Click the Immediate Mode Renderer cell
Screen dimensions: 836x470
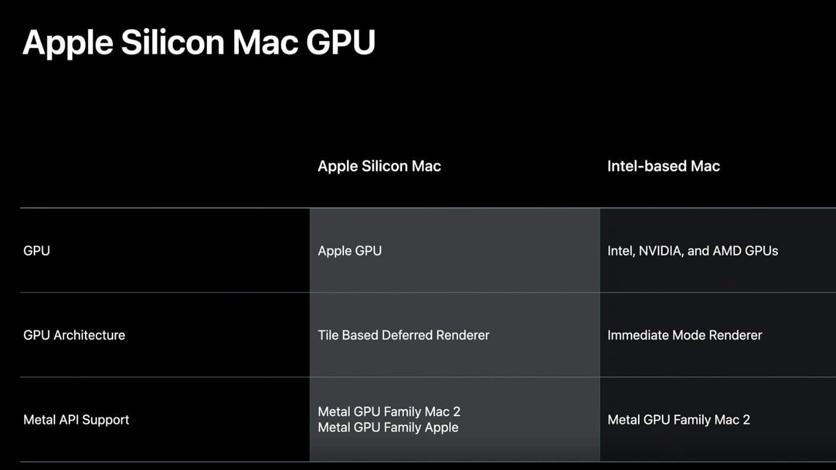click(684, 335)
